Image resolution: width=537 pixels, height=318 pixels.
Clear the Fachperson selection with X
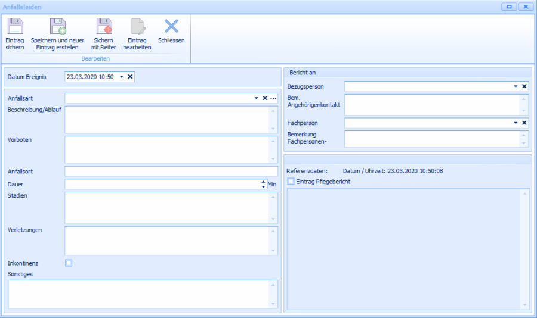[524, 123]
